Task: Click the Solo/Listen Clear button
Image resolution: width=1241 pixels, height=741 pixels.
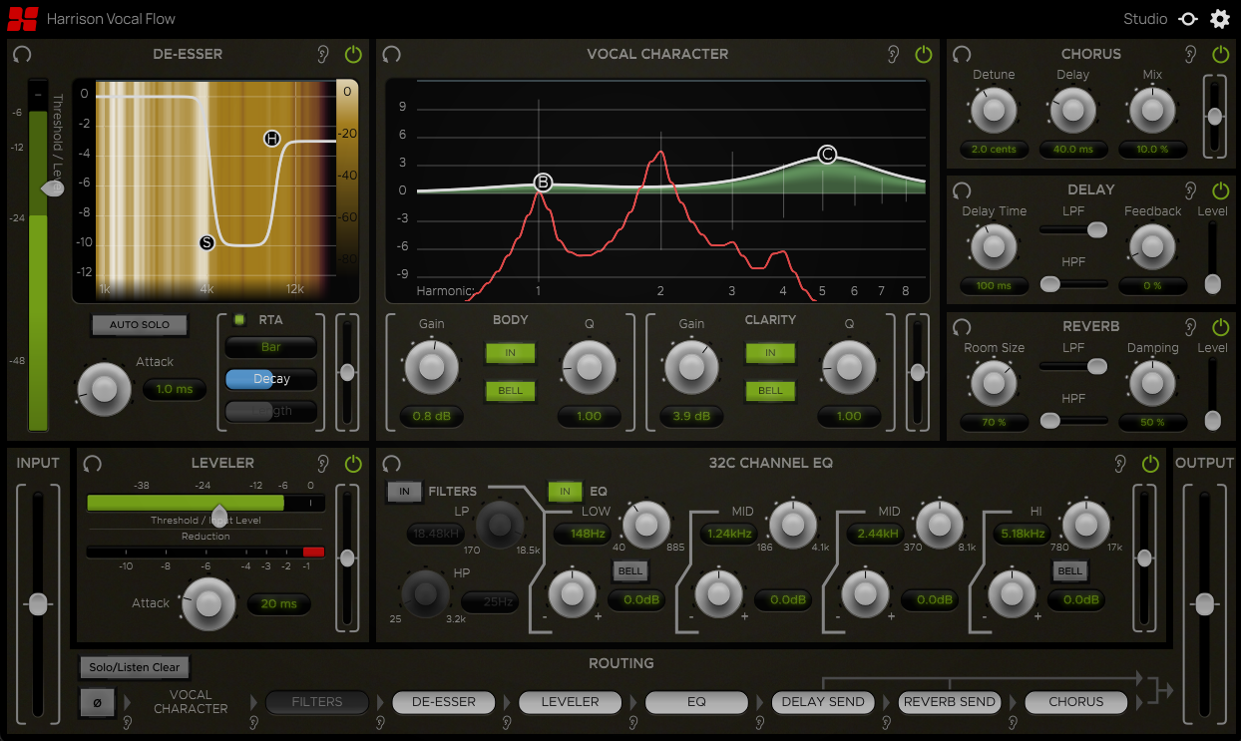Action: coord(134,667)
